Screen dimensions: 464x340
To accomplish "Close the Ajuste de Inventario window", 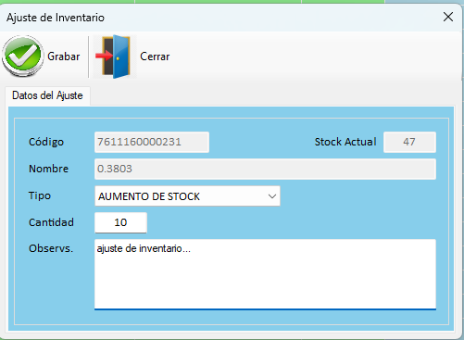I will click(x=448, y=17).
